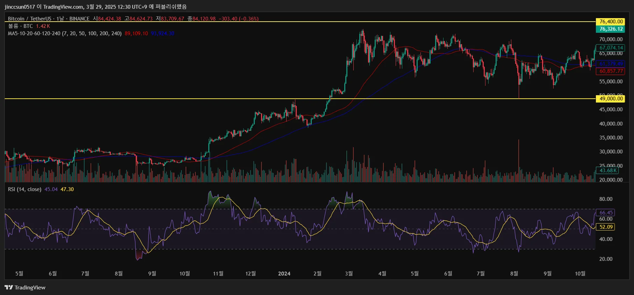Click the yellow 52.09 RSI MA label
Screen dimensions: 634x295
605,227
